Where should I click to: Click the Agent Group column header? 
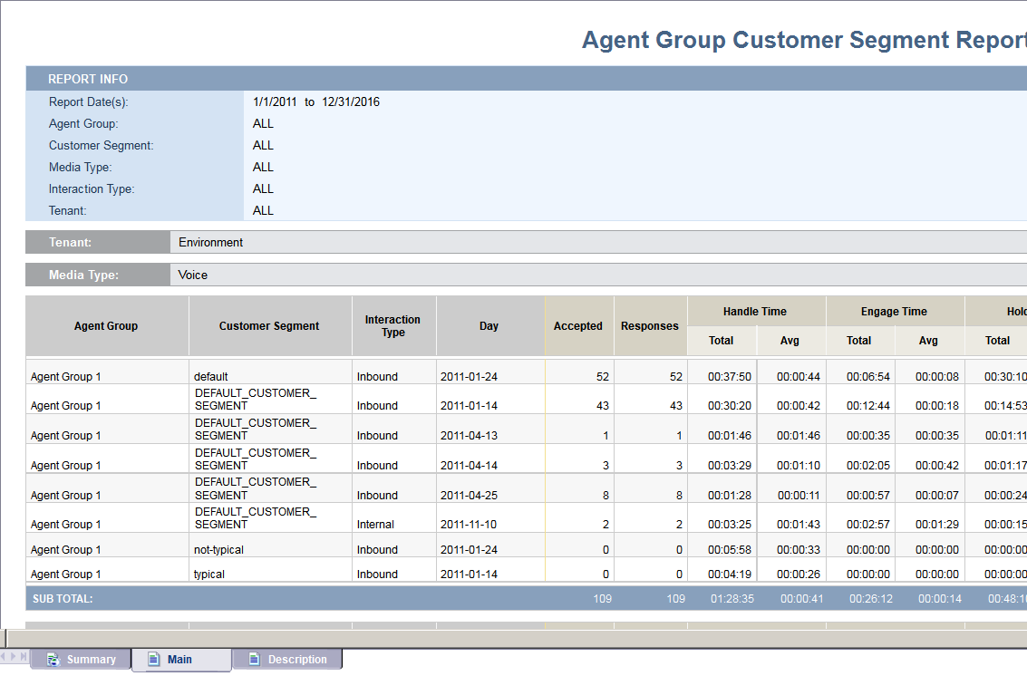(106, 326)
